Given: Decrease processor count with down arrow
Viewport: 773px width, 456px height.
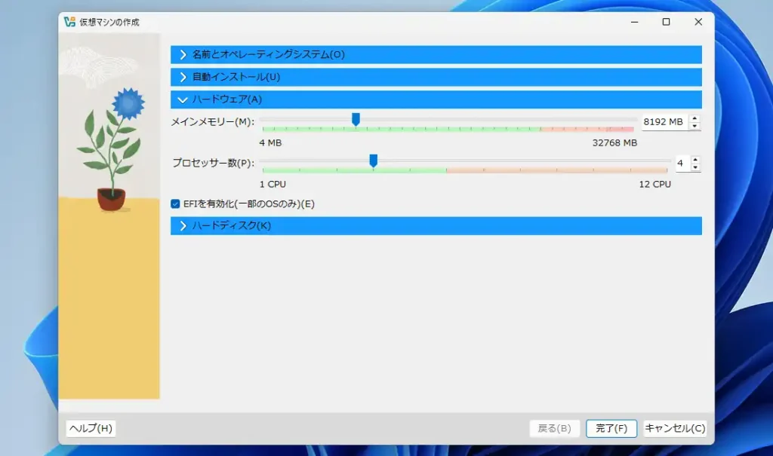Looking at the screenshot, I should (x=695, y=167).
